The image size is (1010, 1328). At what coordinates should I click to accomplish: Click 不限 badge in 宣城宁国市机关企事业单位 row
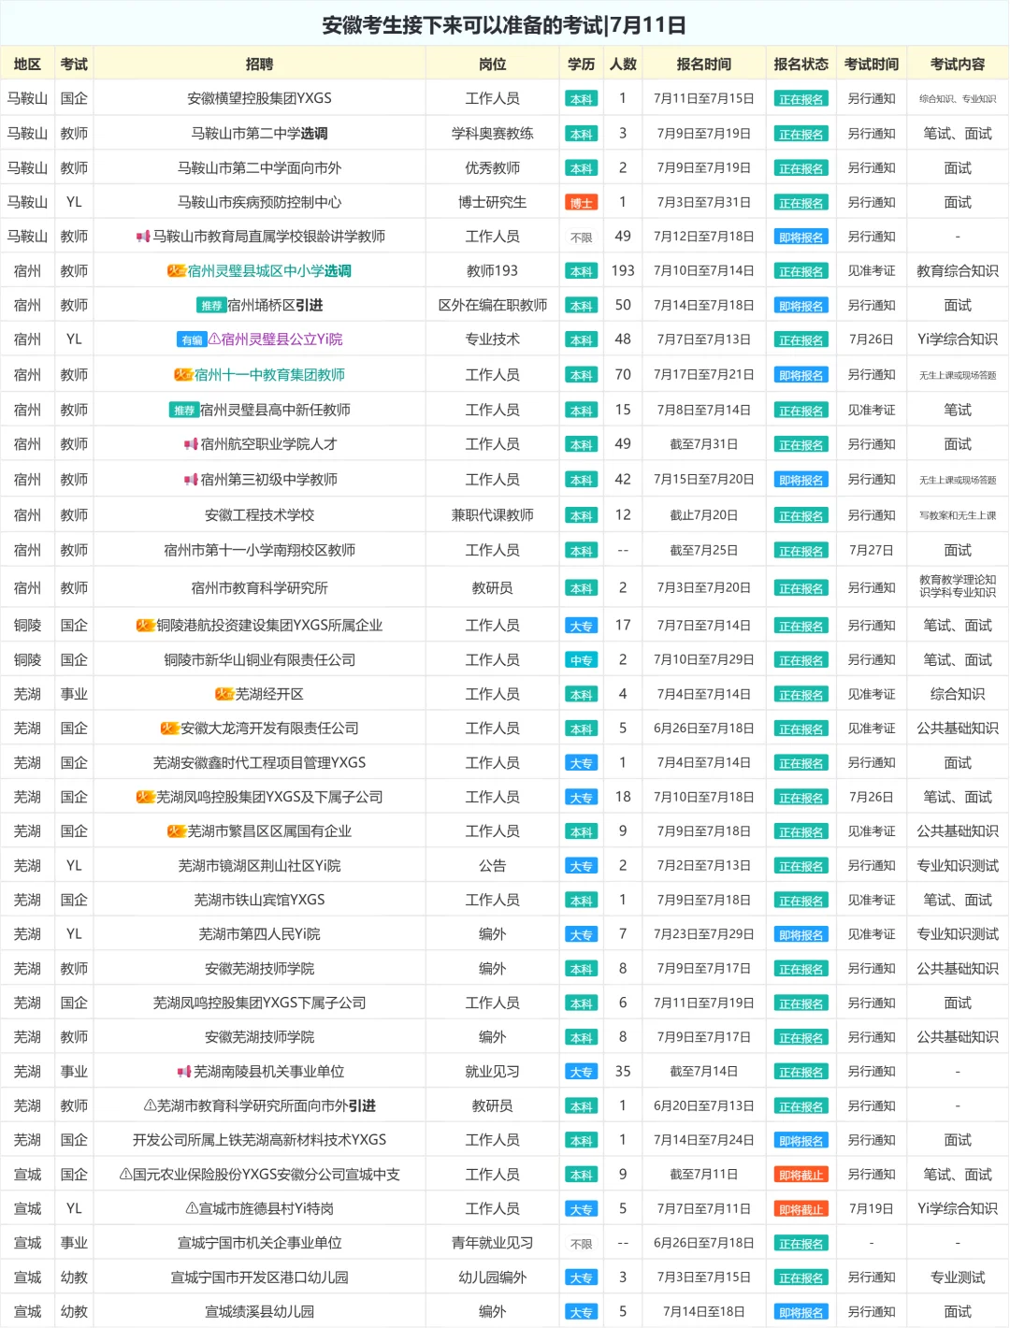click(582, 1244)
